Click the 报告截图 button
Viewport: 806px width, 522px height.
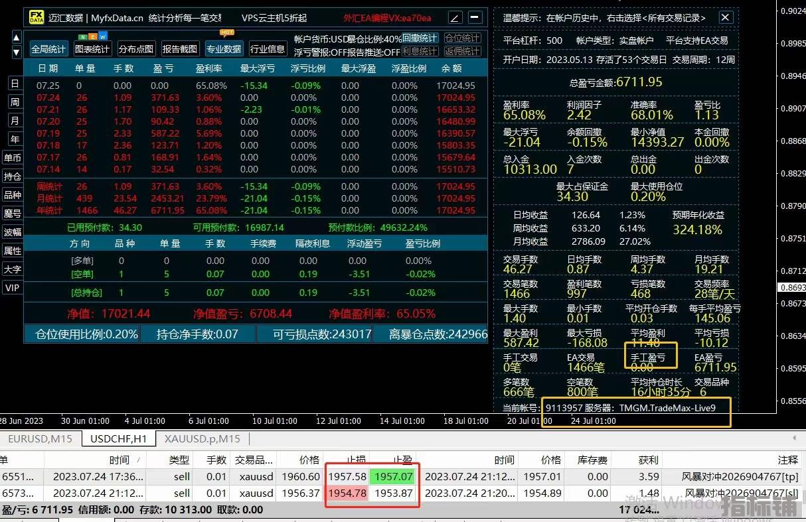pos(179,49)
